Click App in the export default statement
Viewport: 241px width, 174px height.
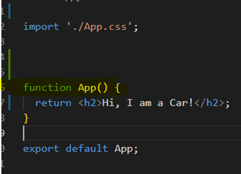click(124, 149)
